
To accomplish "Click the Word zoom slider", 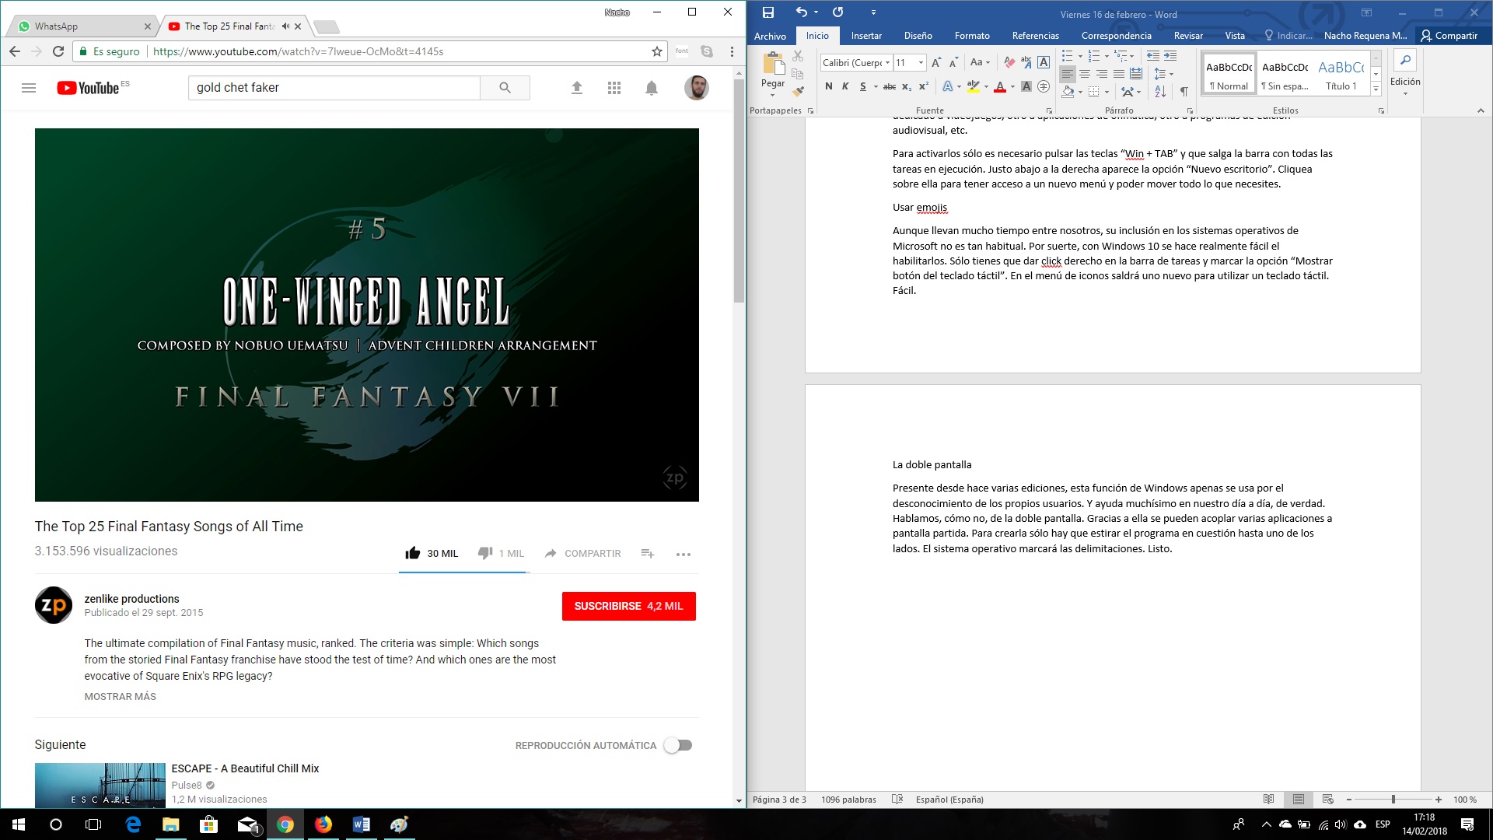I will tap(1393, 800).
